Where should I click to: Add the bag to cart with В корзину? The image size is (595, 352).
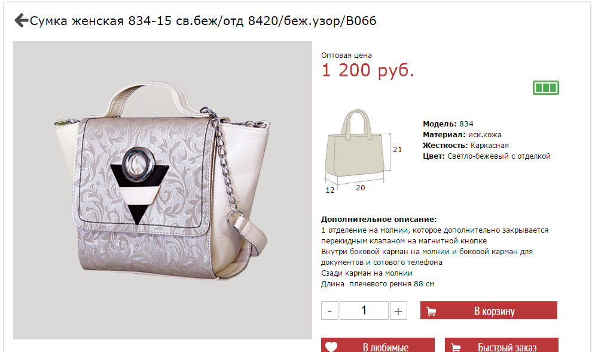coord(489,310)
